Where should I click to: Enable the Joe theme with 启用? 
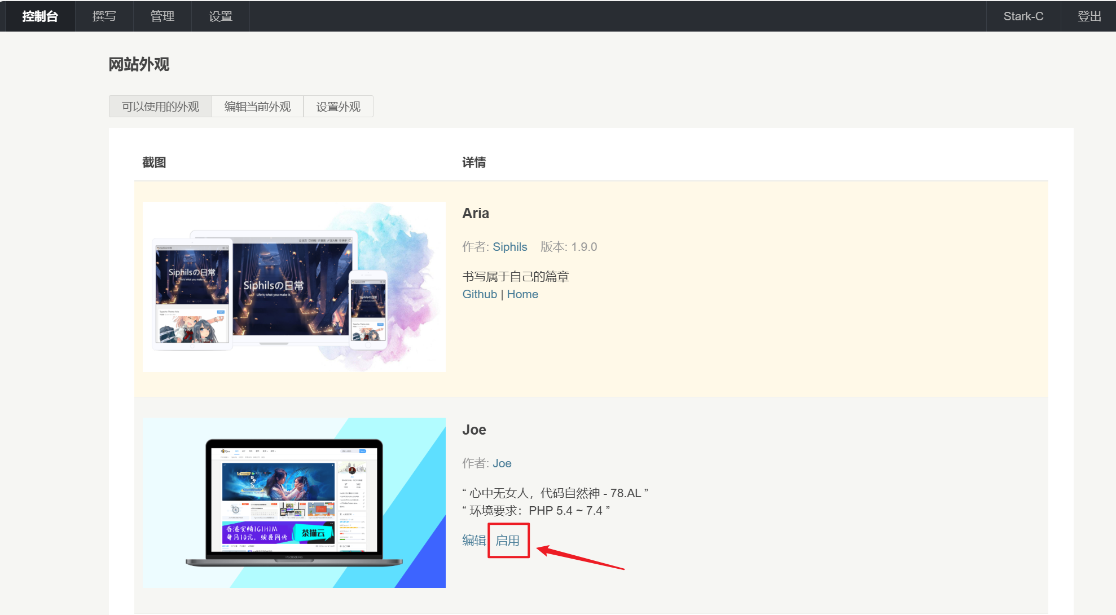[x=508, y=541]
